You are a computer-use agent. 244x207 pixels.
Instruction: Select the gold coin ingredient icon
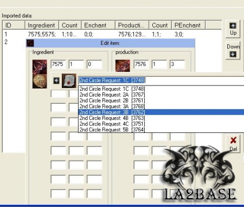(40, 81)
